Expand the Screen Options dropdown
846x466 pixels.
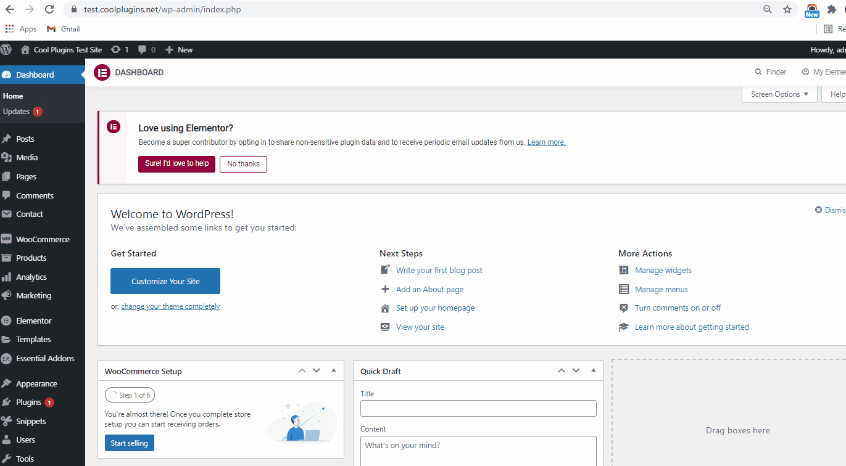click(x=779, y=94)
